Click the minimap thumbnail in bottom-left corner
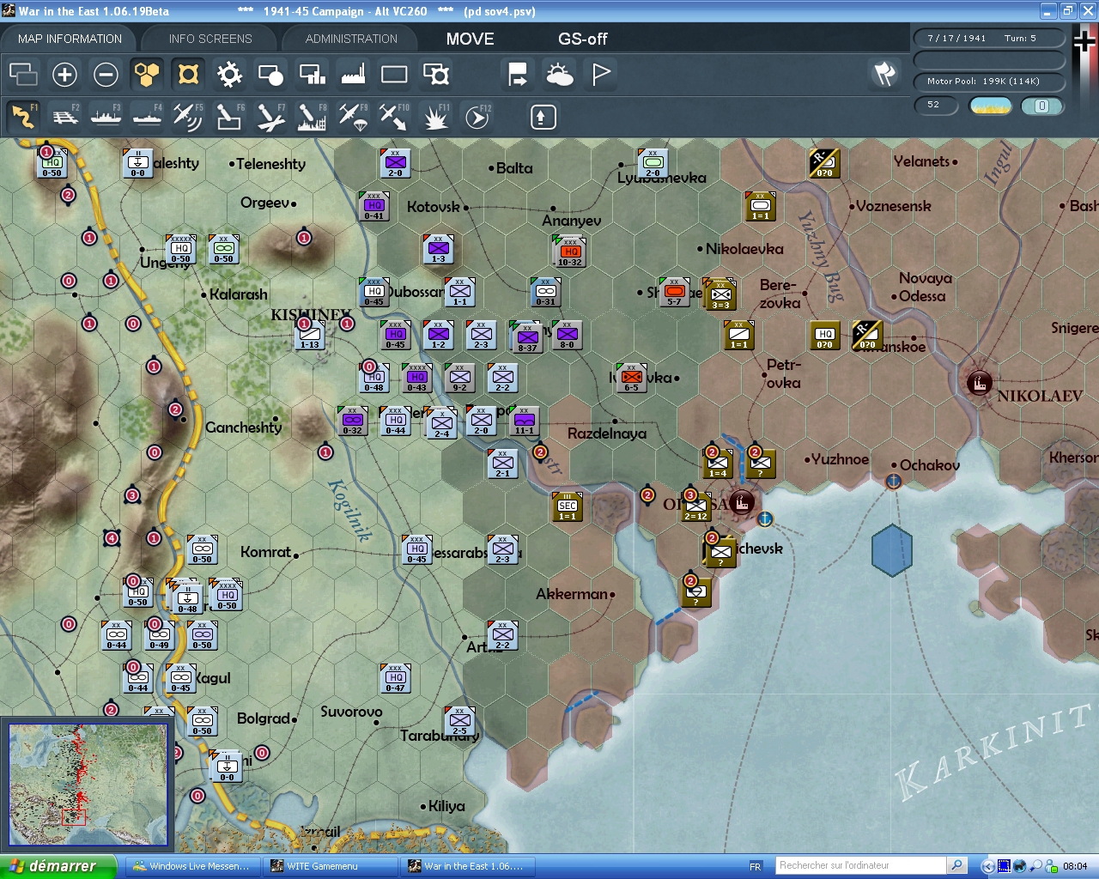Viewport: 1099px width, 879px height. click(88, 785)
